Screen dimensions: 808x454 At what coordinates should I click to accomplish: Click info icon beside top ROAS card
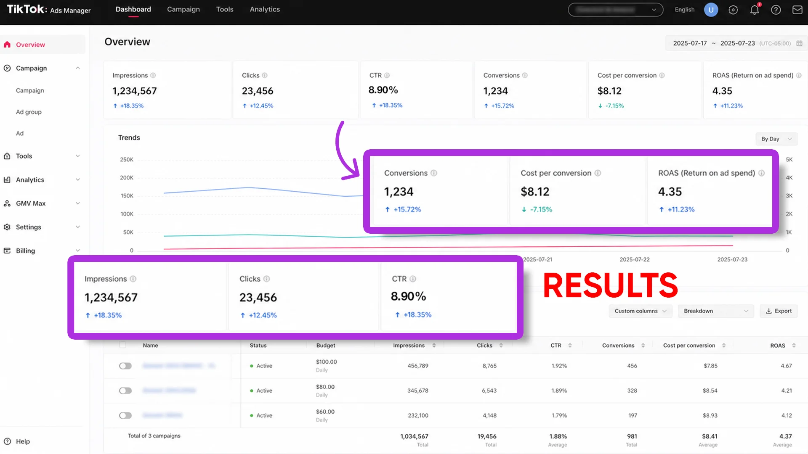pyautogui.click(x=799, y=75)
